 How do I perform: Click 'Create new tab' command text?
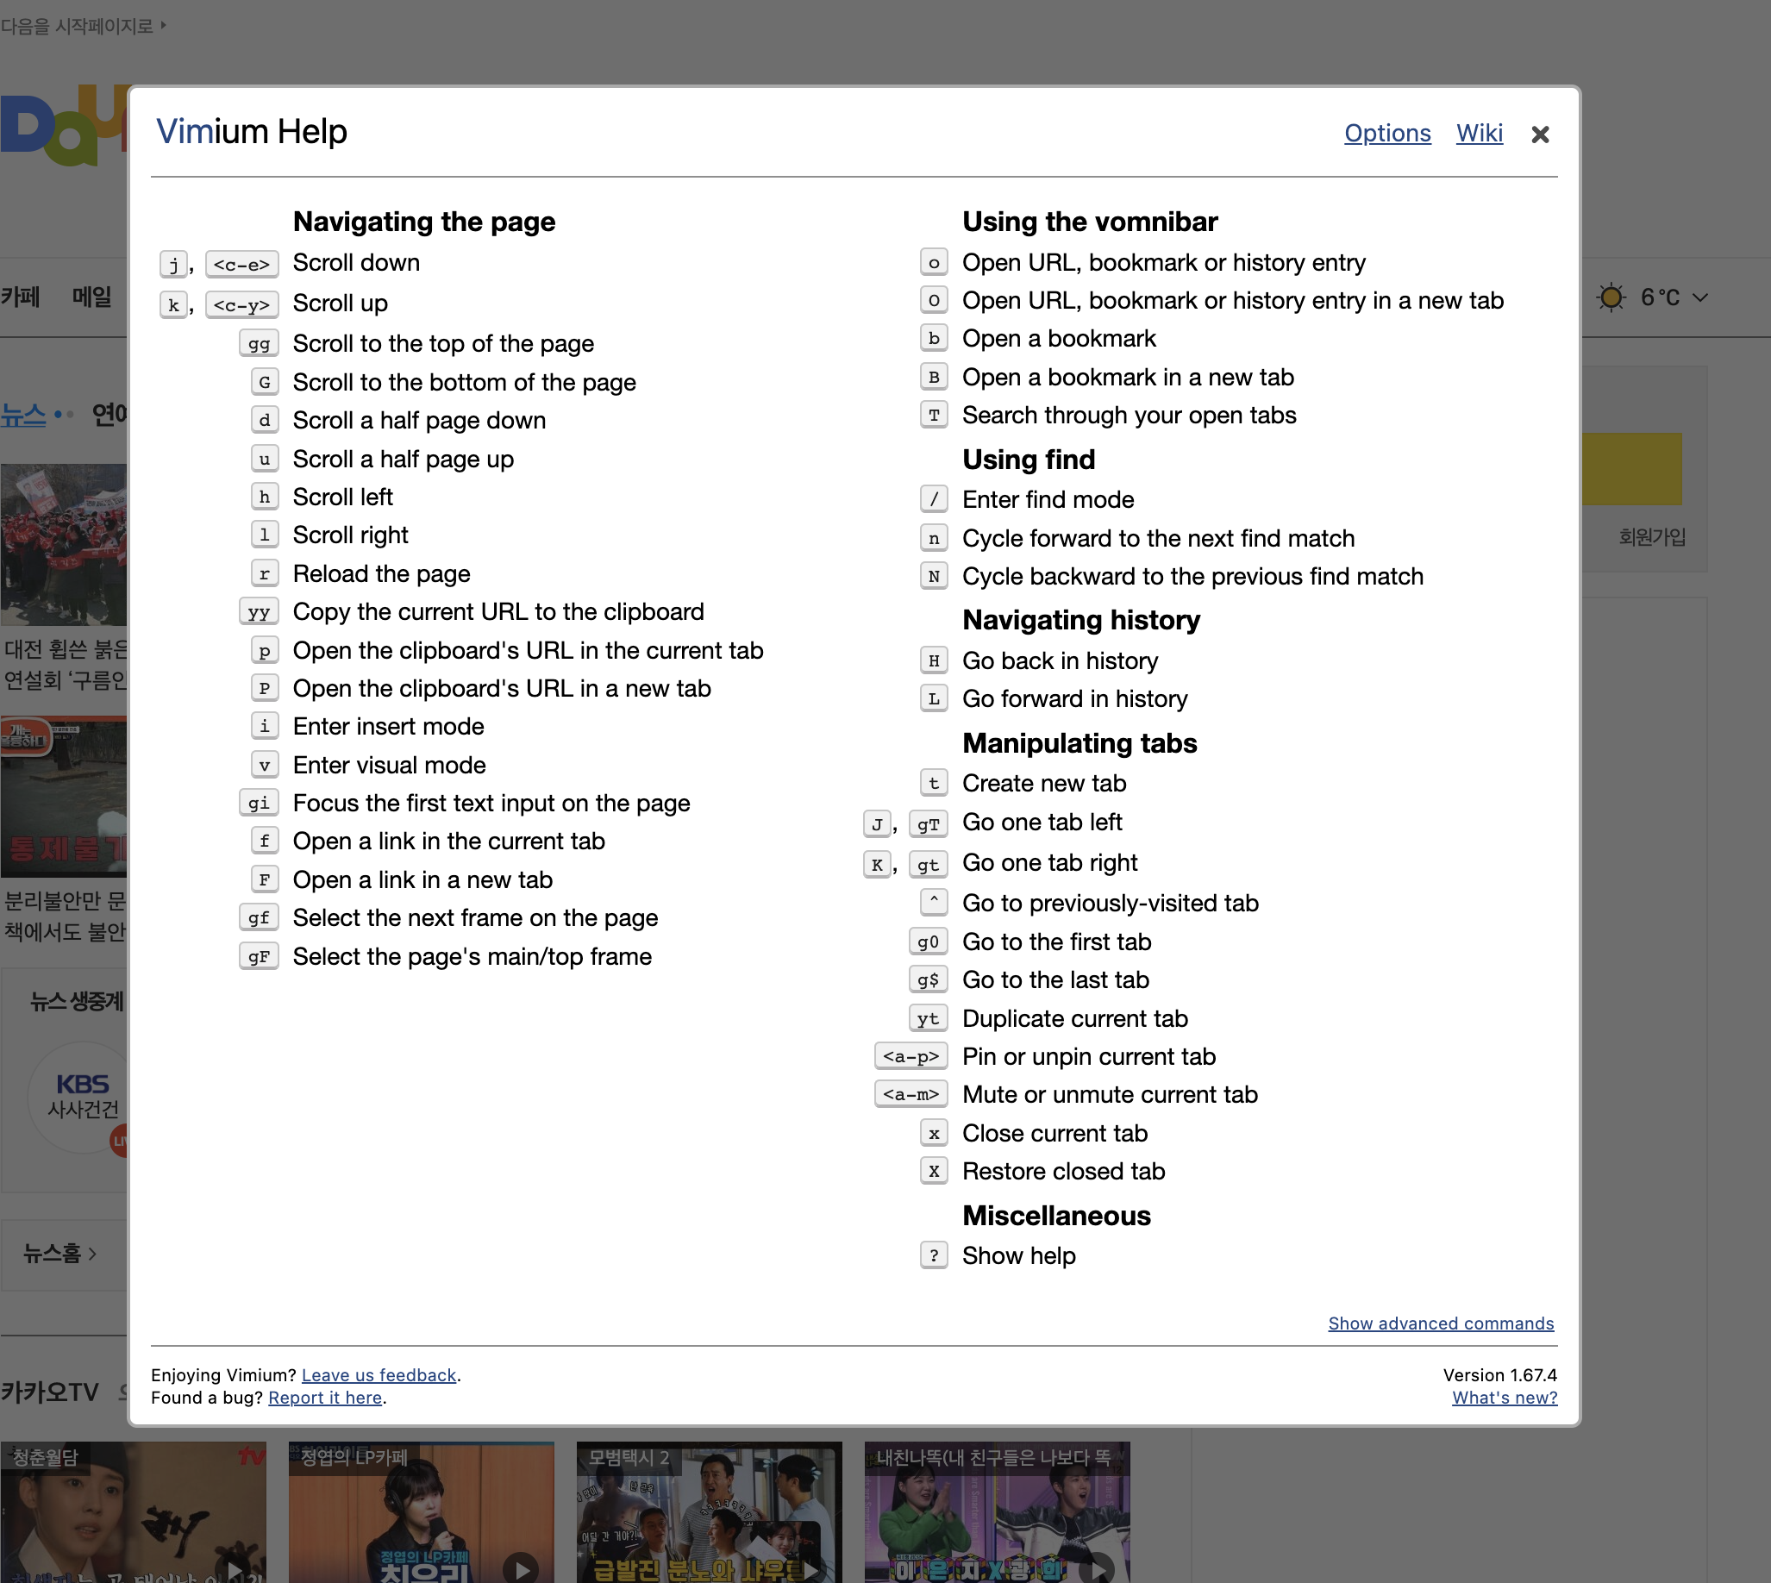(1044, 783)
